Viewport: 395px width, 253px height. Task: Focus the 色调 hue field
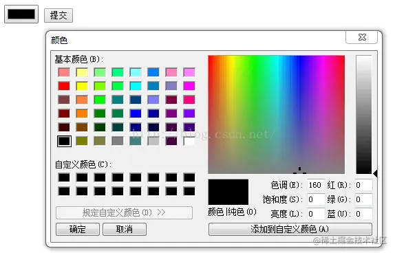coord(316,185)
